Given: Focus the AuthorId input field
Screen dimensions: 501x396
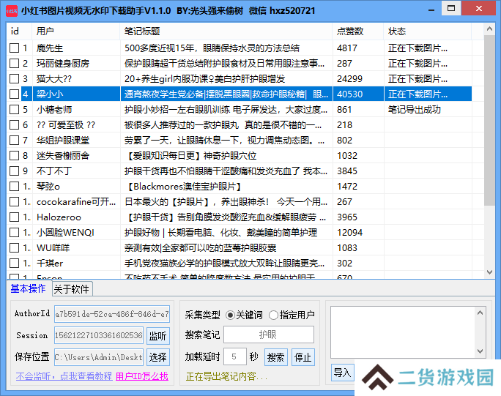Looking at the screenshot, I should pyautogui.click(x=112, y=314).
